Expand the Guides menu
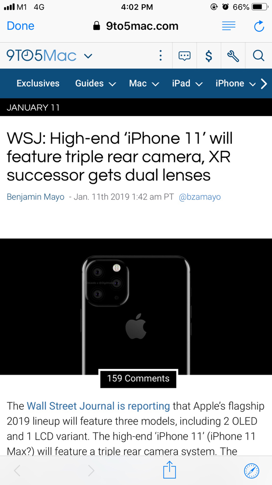 pos(95,83)
